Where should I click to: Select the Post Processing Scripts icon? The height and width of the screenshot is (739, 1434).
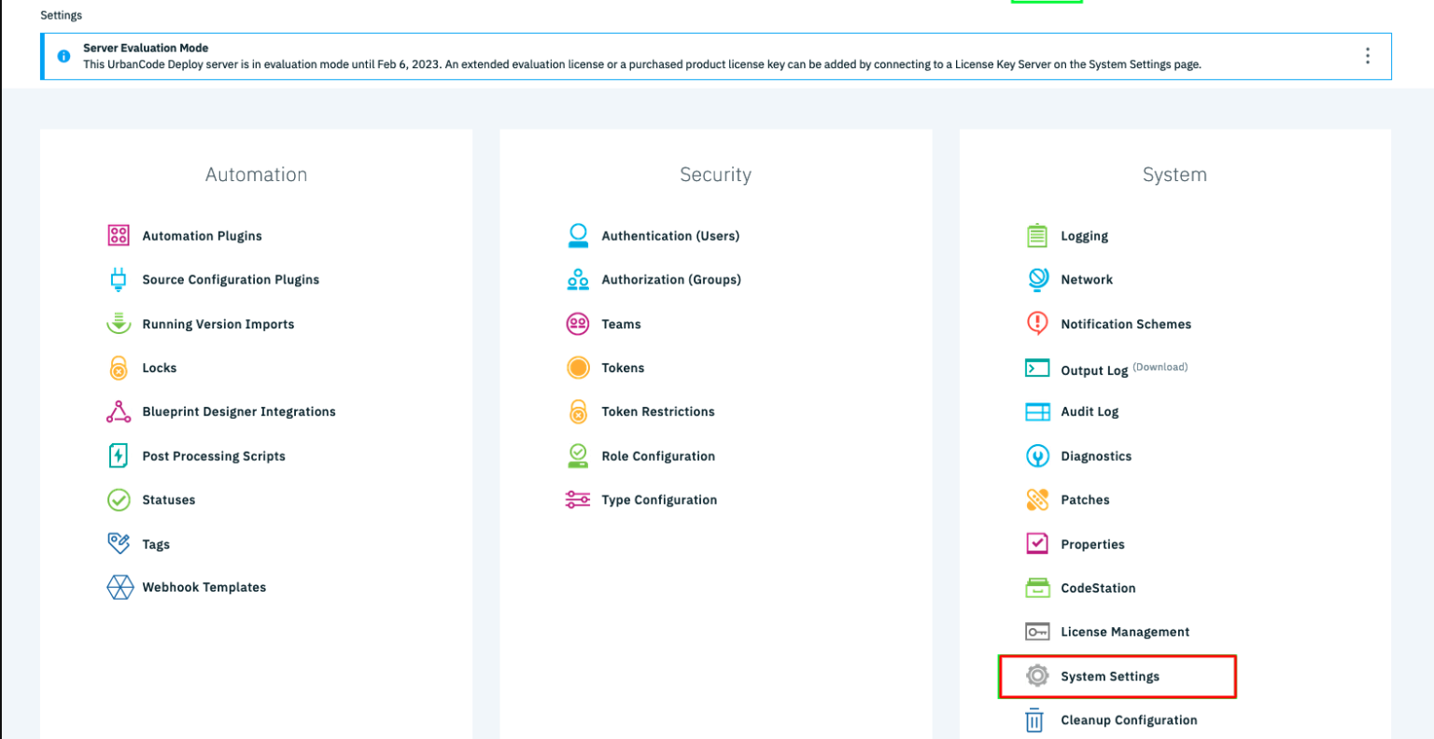119,455
